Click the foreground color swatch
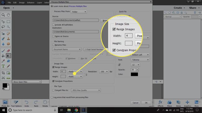 5,85
